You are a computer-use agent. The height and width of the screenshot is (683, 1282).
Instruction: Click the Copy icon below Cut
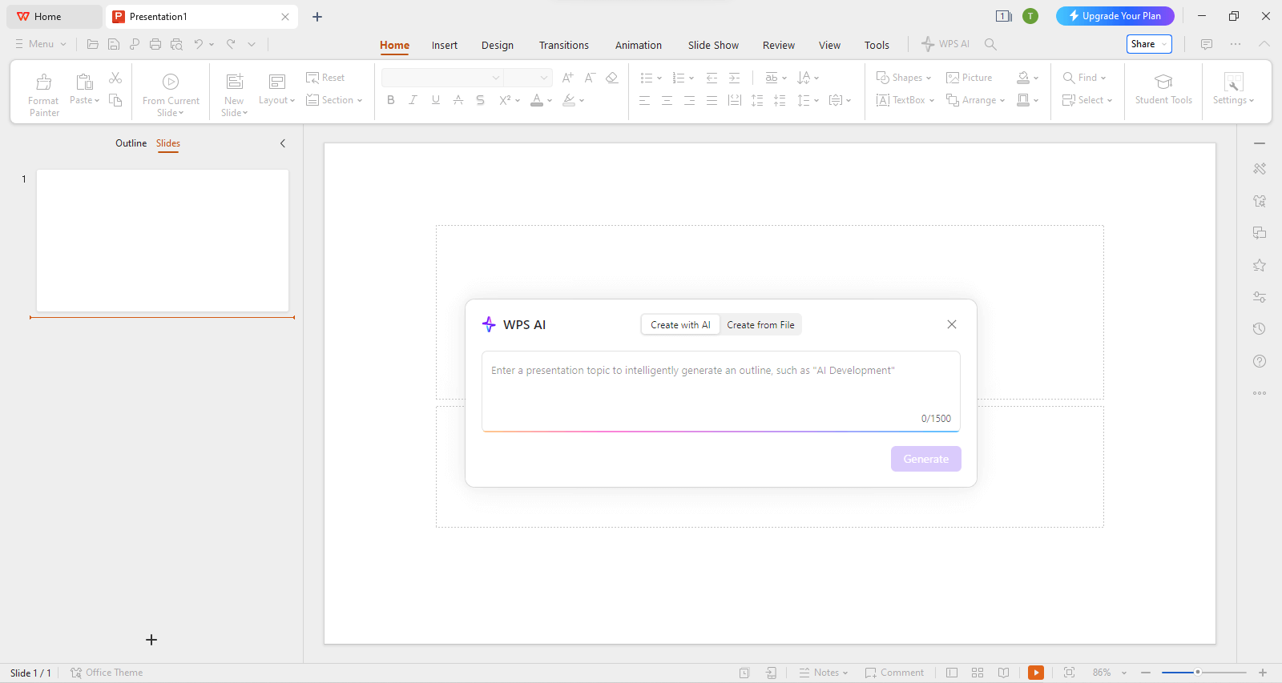tap(115, 100)
